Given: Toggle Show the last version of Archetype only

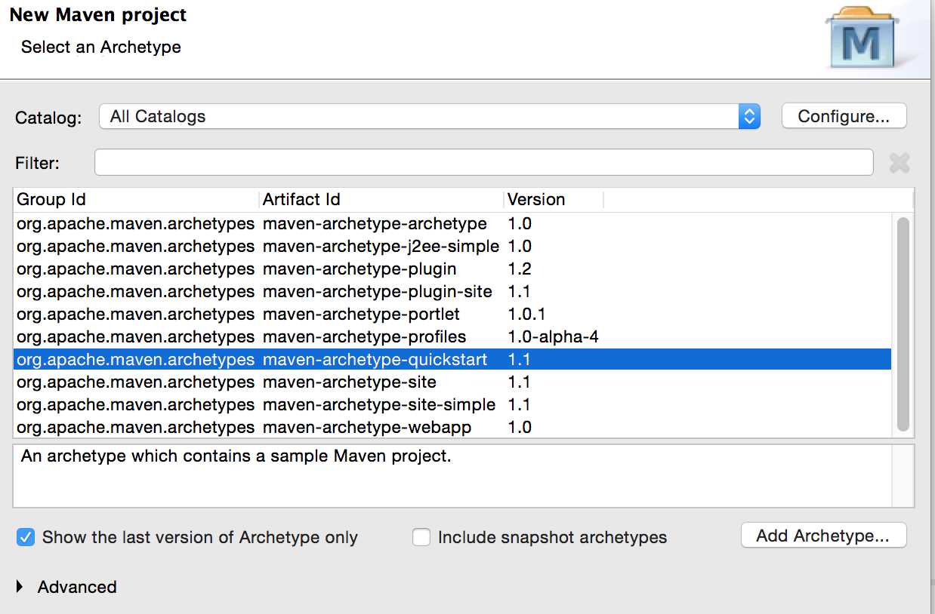Looking at the screenshot, I should [x=26, y=537].
